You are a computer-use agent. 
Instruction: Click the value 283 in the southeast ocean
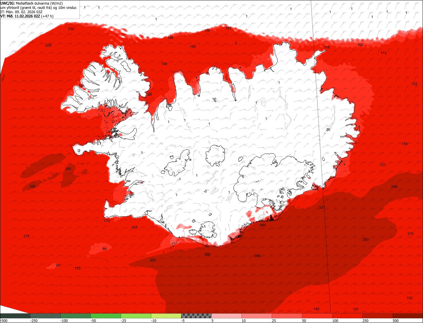[x=365, y=239]
